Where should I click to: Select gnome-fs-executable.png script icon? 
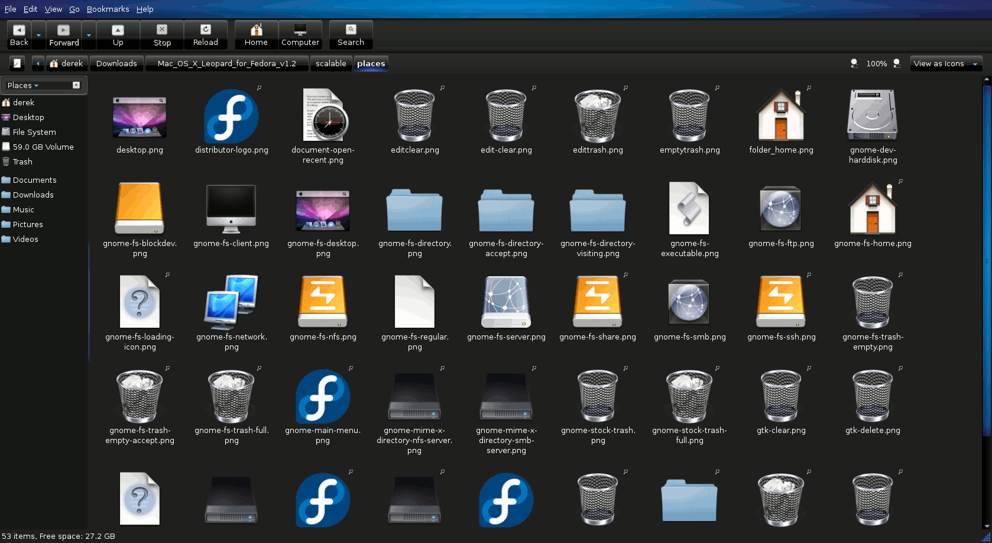click(x=689, y=208)
